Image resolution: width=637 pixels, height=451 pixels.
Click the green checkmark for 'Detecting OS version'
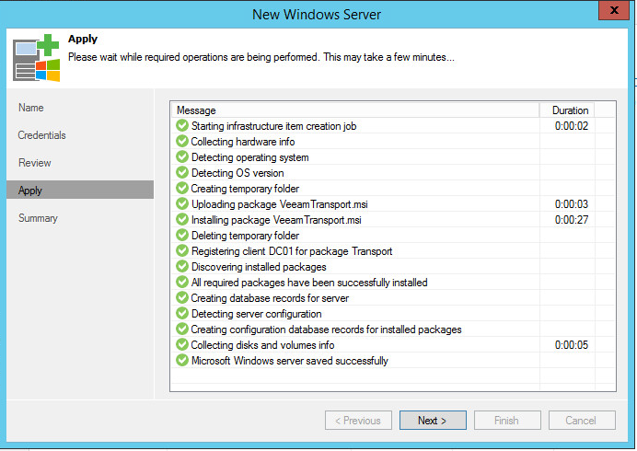[181, 173]
